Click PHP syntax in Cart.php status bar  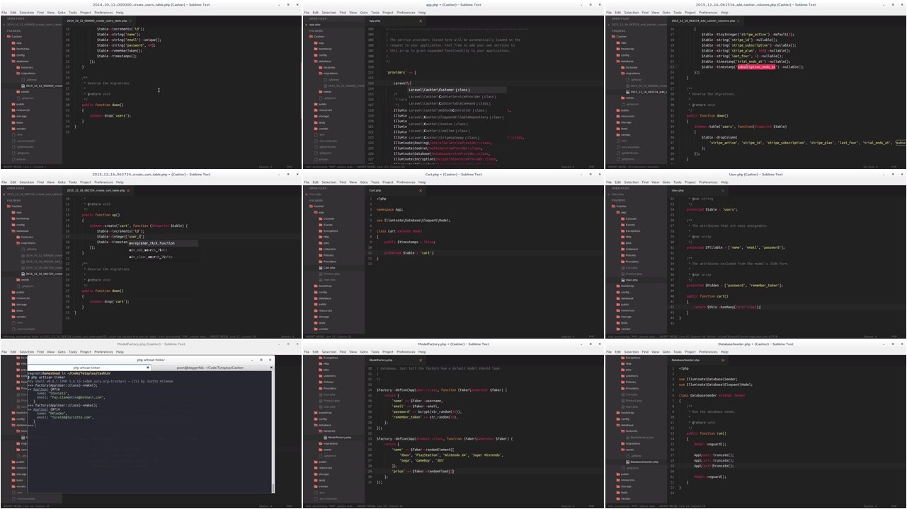(x=591, y=337)
